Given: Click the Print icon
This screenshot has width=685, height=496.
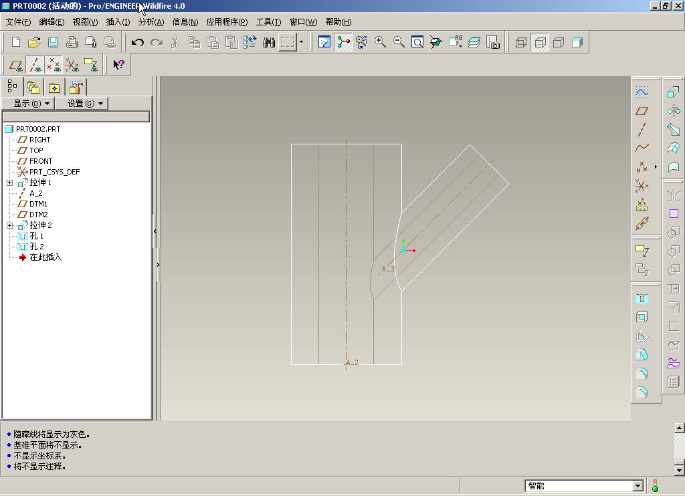Looking at the screenshot, I should [72, 42].
